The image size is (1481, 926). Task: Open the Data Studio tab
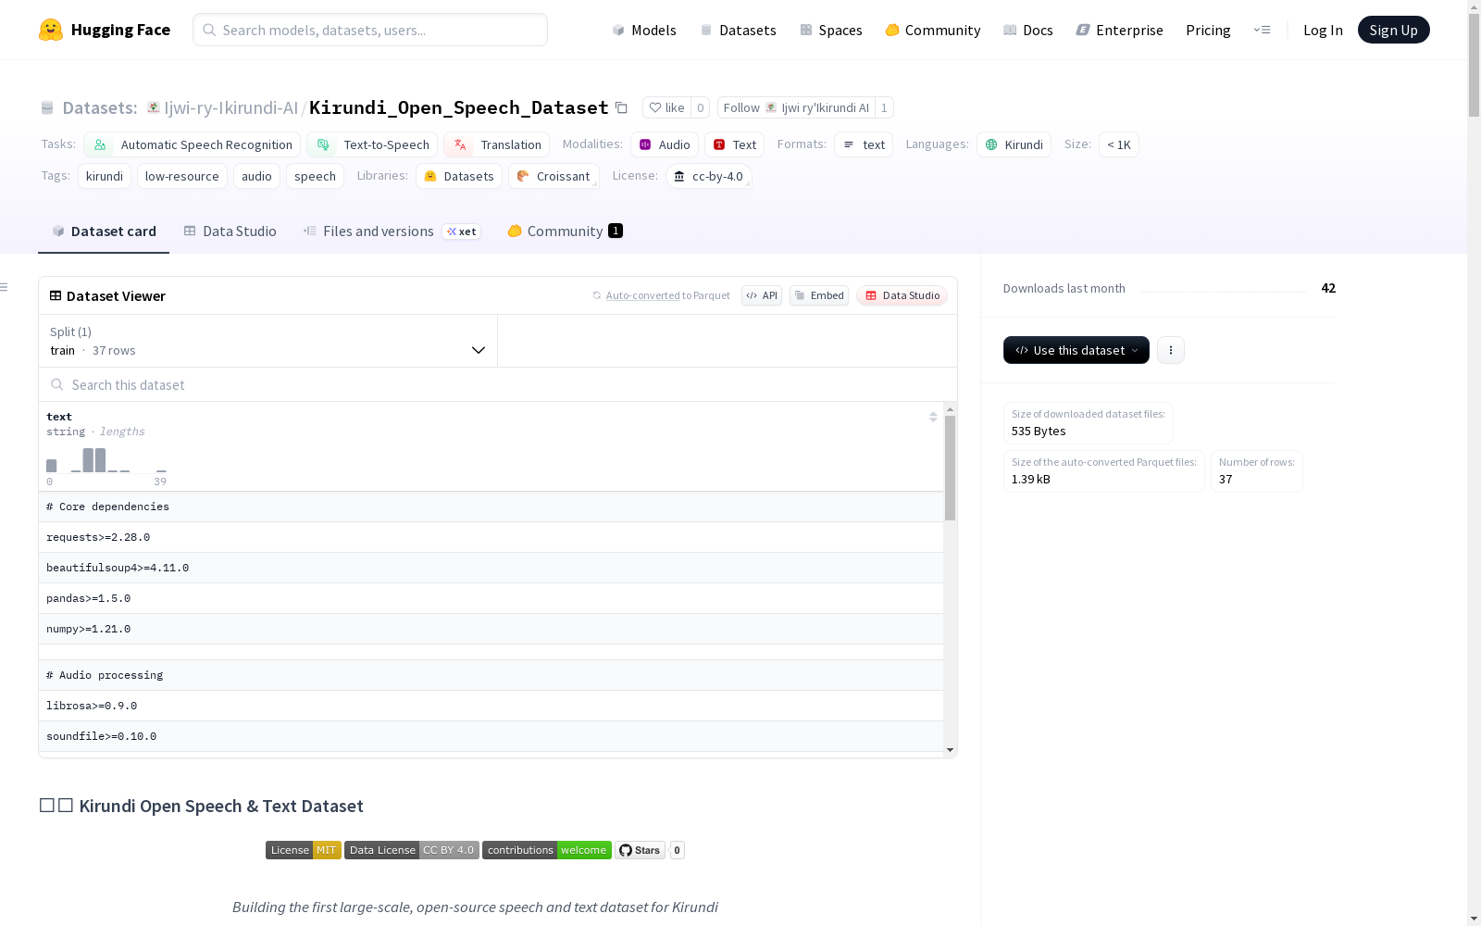(x=230, y=231)
